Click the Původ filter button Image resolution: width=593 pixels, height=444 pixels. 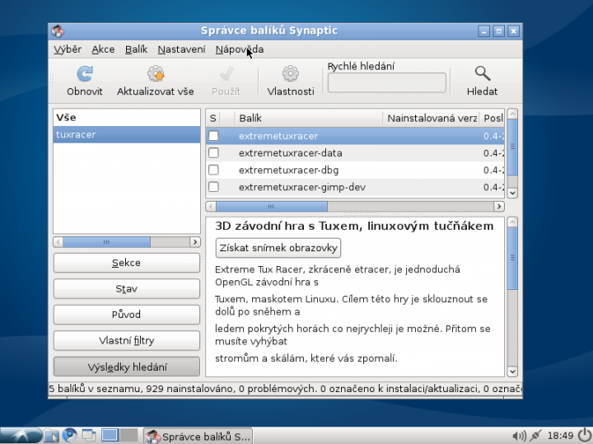coord(127,315)
